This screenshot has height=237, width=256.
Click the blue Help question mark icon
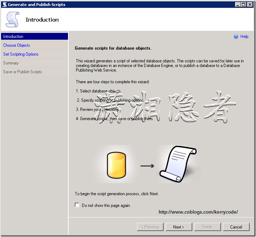click(236, 36)
